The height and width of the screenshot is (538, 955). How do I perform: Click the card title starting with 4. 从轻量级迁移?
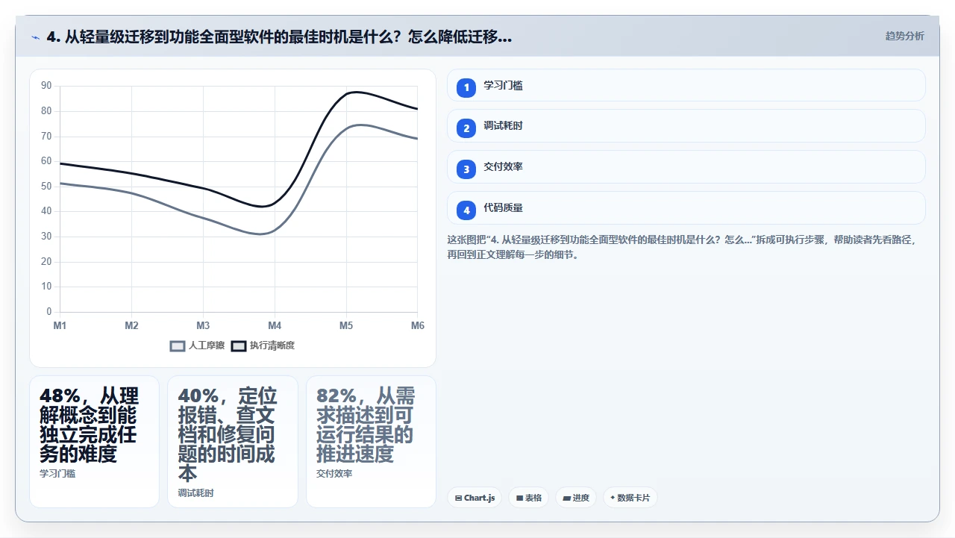pyautogui.click(x=279, y=37)
